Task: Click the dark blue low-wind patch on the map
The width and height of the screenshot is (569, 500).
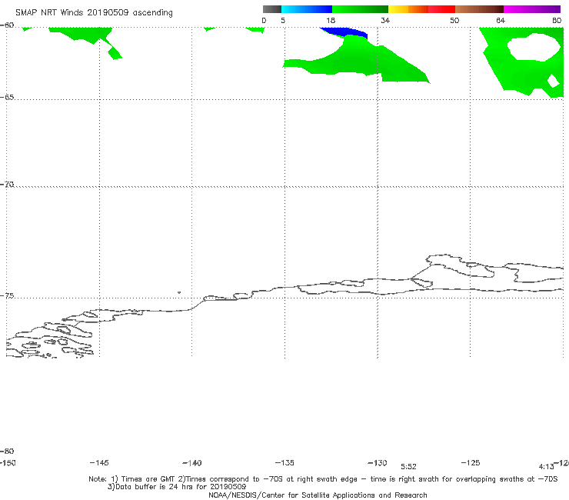Action: (x=347, y=32)
